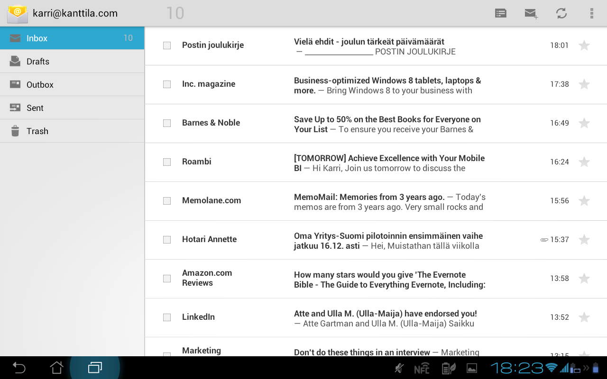Check the Inc. magazine email checkbox
The height and width of the screenshot is (379, 607).
(167, 84)
